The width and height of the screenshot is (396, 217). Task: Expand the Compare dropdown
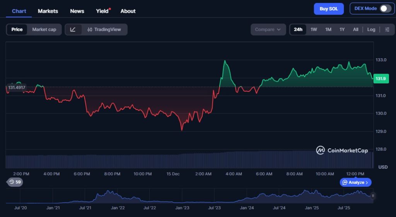pyautogui.click(x=268, y=29)
